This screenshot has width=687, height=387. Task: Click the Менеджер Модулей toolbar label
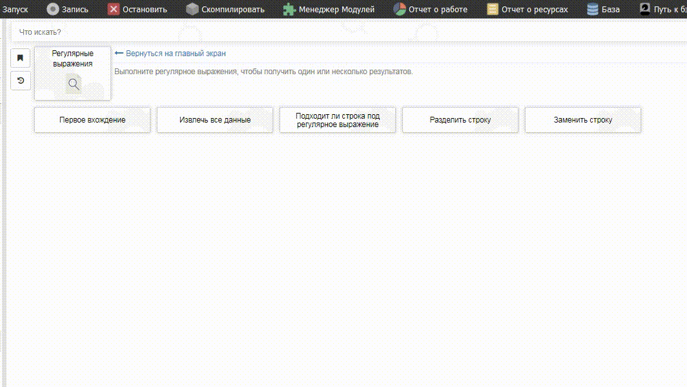pos(336,9)
